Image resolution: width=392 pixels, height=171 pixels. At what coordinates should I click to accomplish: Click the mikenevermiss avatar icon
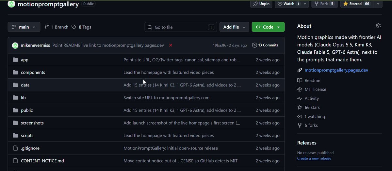point(15,45)
